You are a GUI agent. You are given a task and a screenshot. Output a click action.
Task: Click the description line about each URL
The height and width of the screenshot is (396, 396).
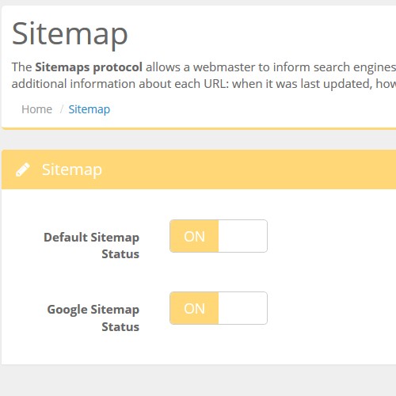pyautogui.click(x=204, y=84)
